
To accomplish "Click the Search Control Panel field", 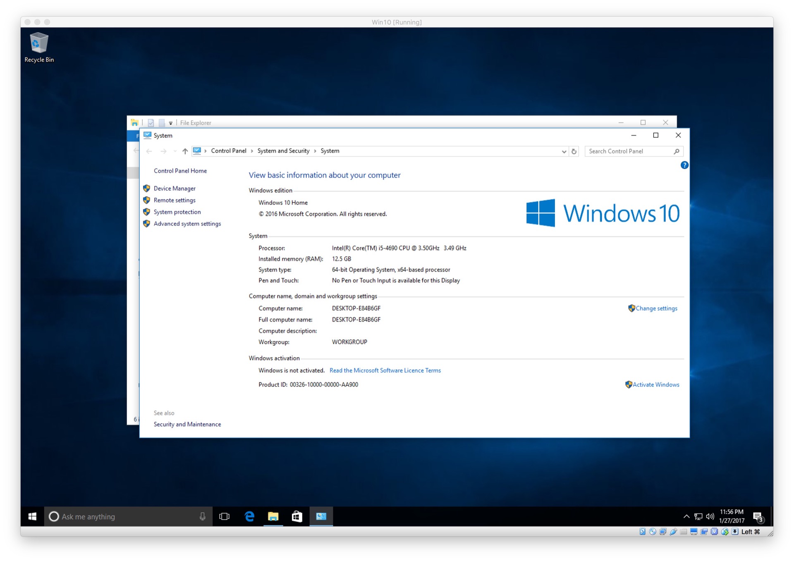I will tap(629, 151).
